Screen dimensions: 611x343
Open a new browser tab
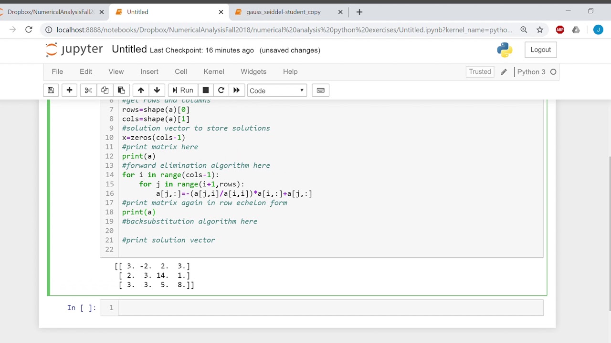tap(359, 12)
